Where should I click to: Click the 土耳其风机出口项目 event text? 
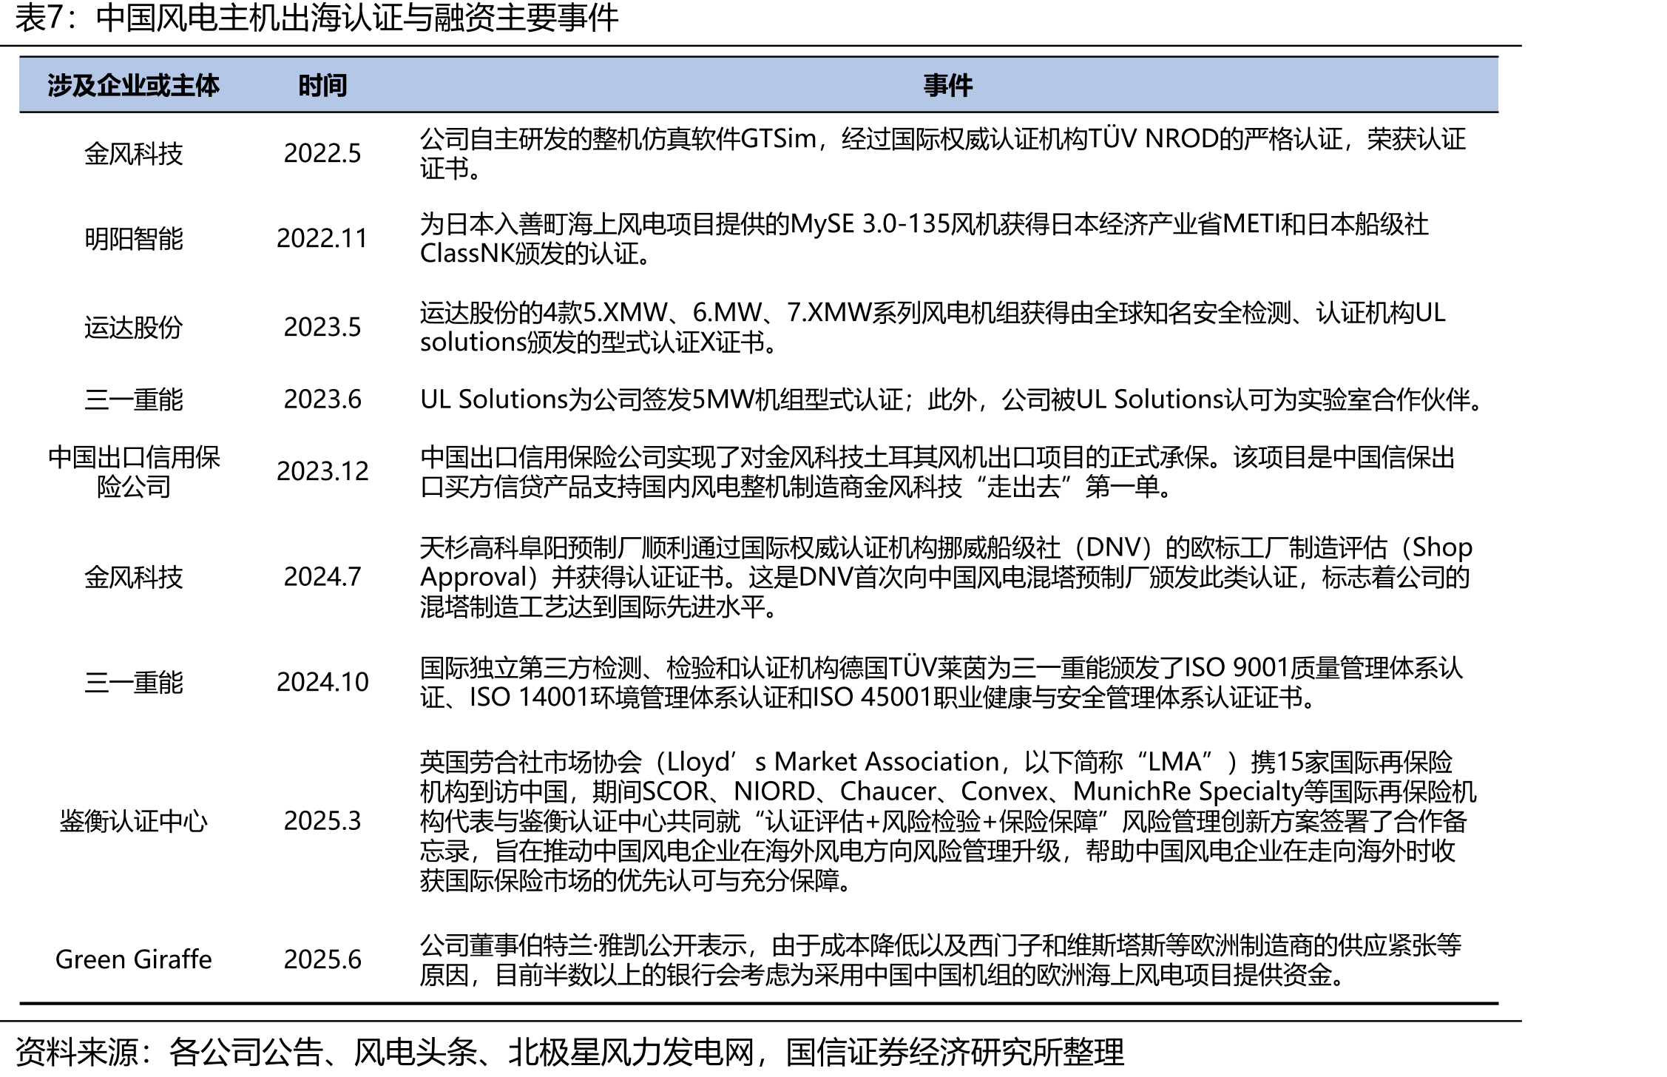click(938, 472)
